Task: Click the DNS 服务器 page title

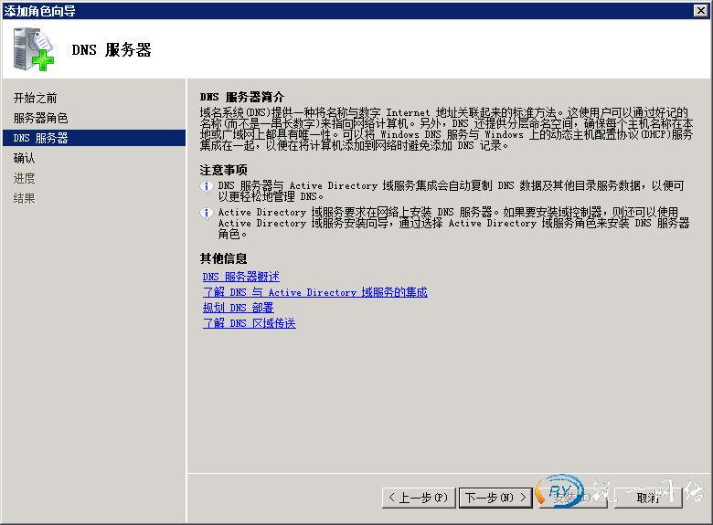Action: click(112, 50)
